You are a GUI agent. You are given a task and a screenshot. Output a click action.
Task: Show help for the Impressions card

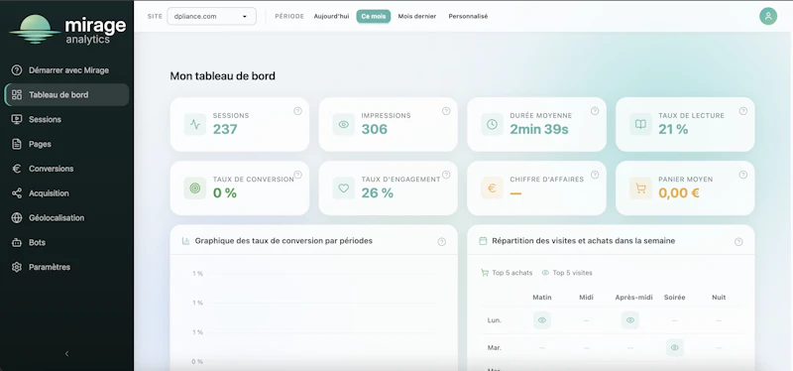coord(446,111)
